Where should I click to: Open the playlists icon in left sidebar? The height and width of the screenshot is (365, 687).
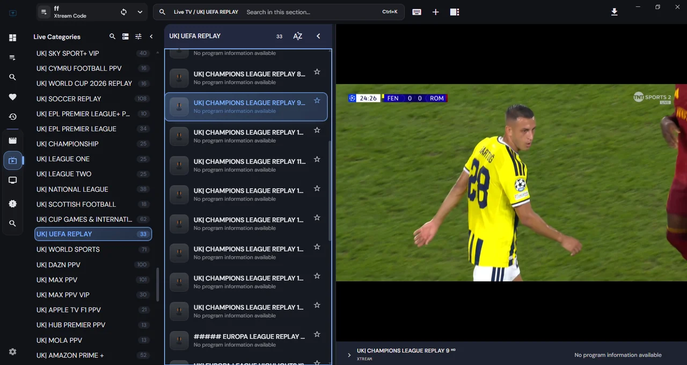click(13, 57)
